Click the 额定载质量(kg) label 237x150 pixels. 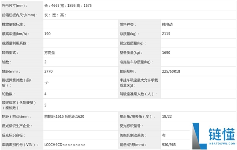point(133,43)
